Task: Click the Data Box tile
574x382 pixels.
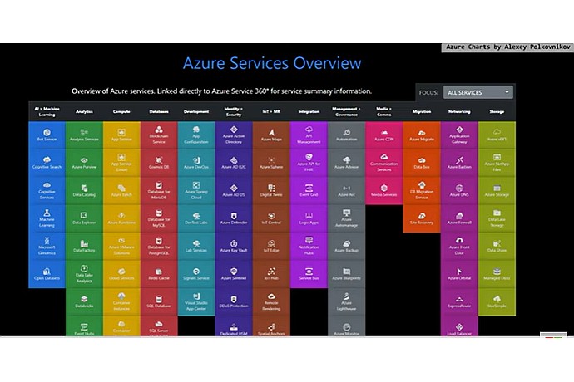Action: coord(421,163)
